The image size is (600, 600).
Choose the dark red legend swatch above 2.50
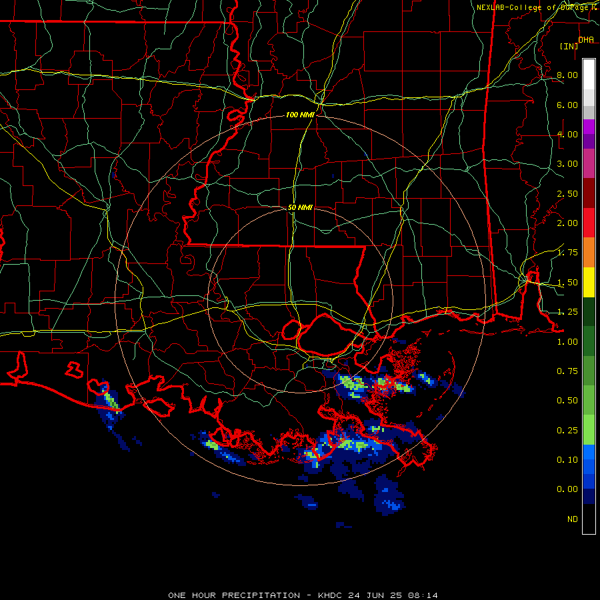point(589,193)
